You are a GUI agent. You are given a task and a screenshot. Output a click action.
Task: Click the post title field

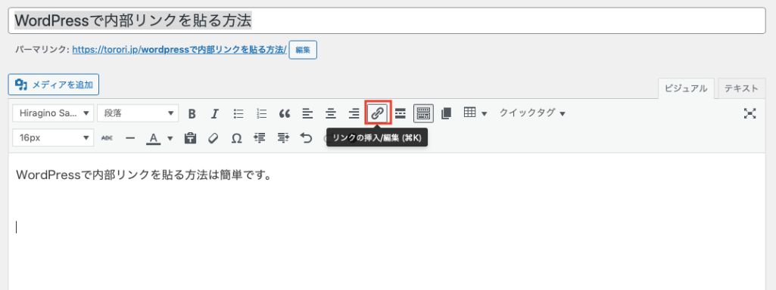tap(387, 20)
